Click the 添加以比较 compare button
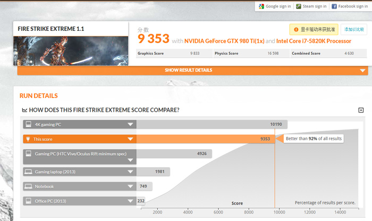The height and width of the screenshot is (221, 372). [354, 29]
